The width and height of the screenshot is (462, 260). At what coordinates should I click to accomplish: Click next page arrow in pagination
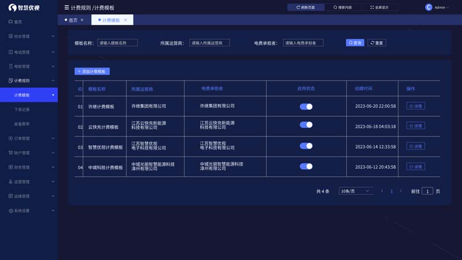coord(401,191)
